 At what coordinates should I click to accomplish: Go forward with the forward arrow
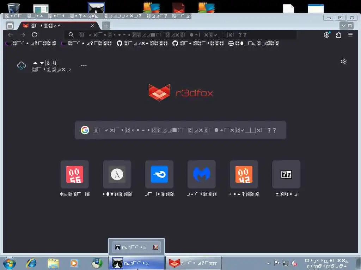(23, 35)
